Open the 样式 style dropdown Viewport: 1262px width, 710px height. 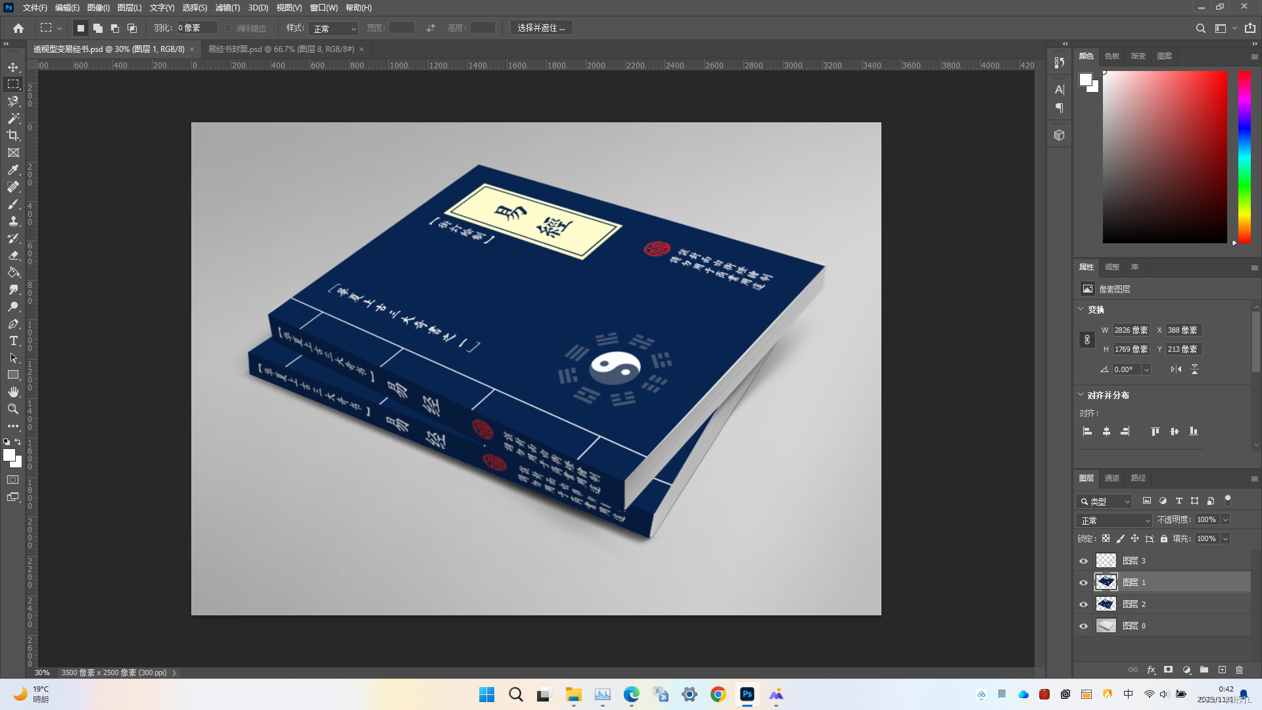(x=335, y=28)
